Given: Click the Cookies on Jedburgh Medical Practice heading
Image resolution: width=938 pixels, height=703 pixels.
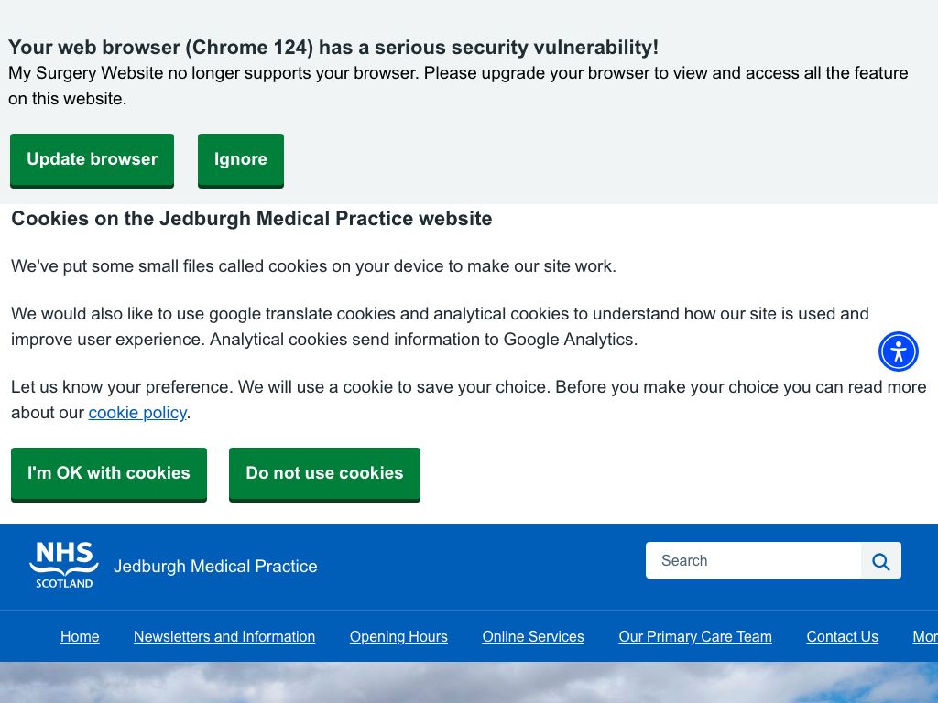Looking at the screenshot, I should [252, 219].
